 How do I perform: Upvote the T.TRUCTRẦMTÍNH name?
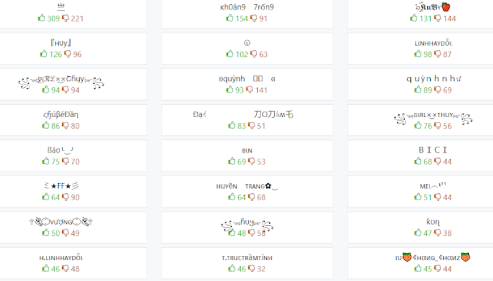click(230, 269)
